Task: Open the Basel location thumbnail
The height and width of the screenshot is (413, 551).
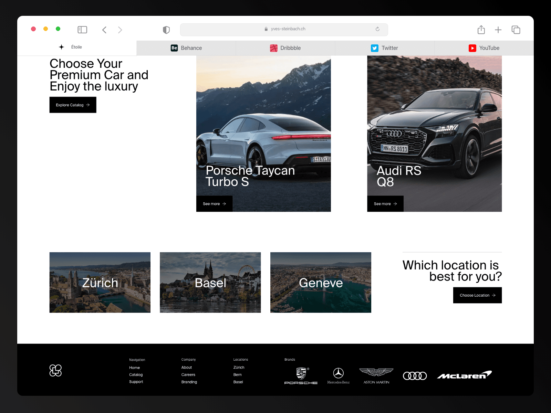Action: tap(210, 283)
